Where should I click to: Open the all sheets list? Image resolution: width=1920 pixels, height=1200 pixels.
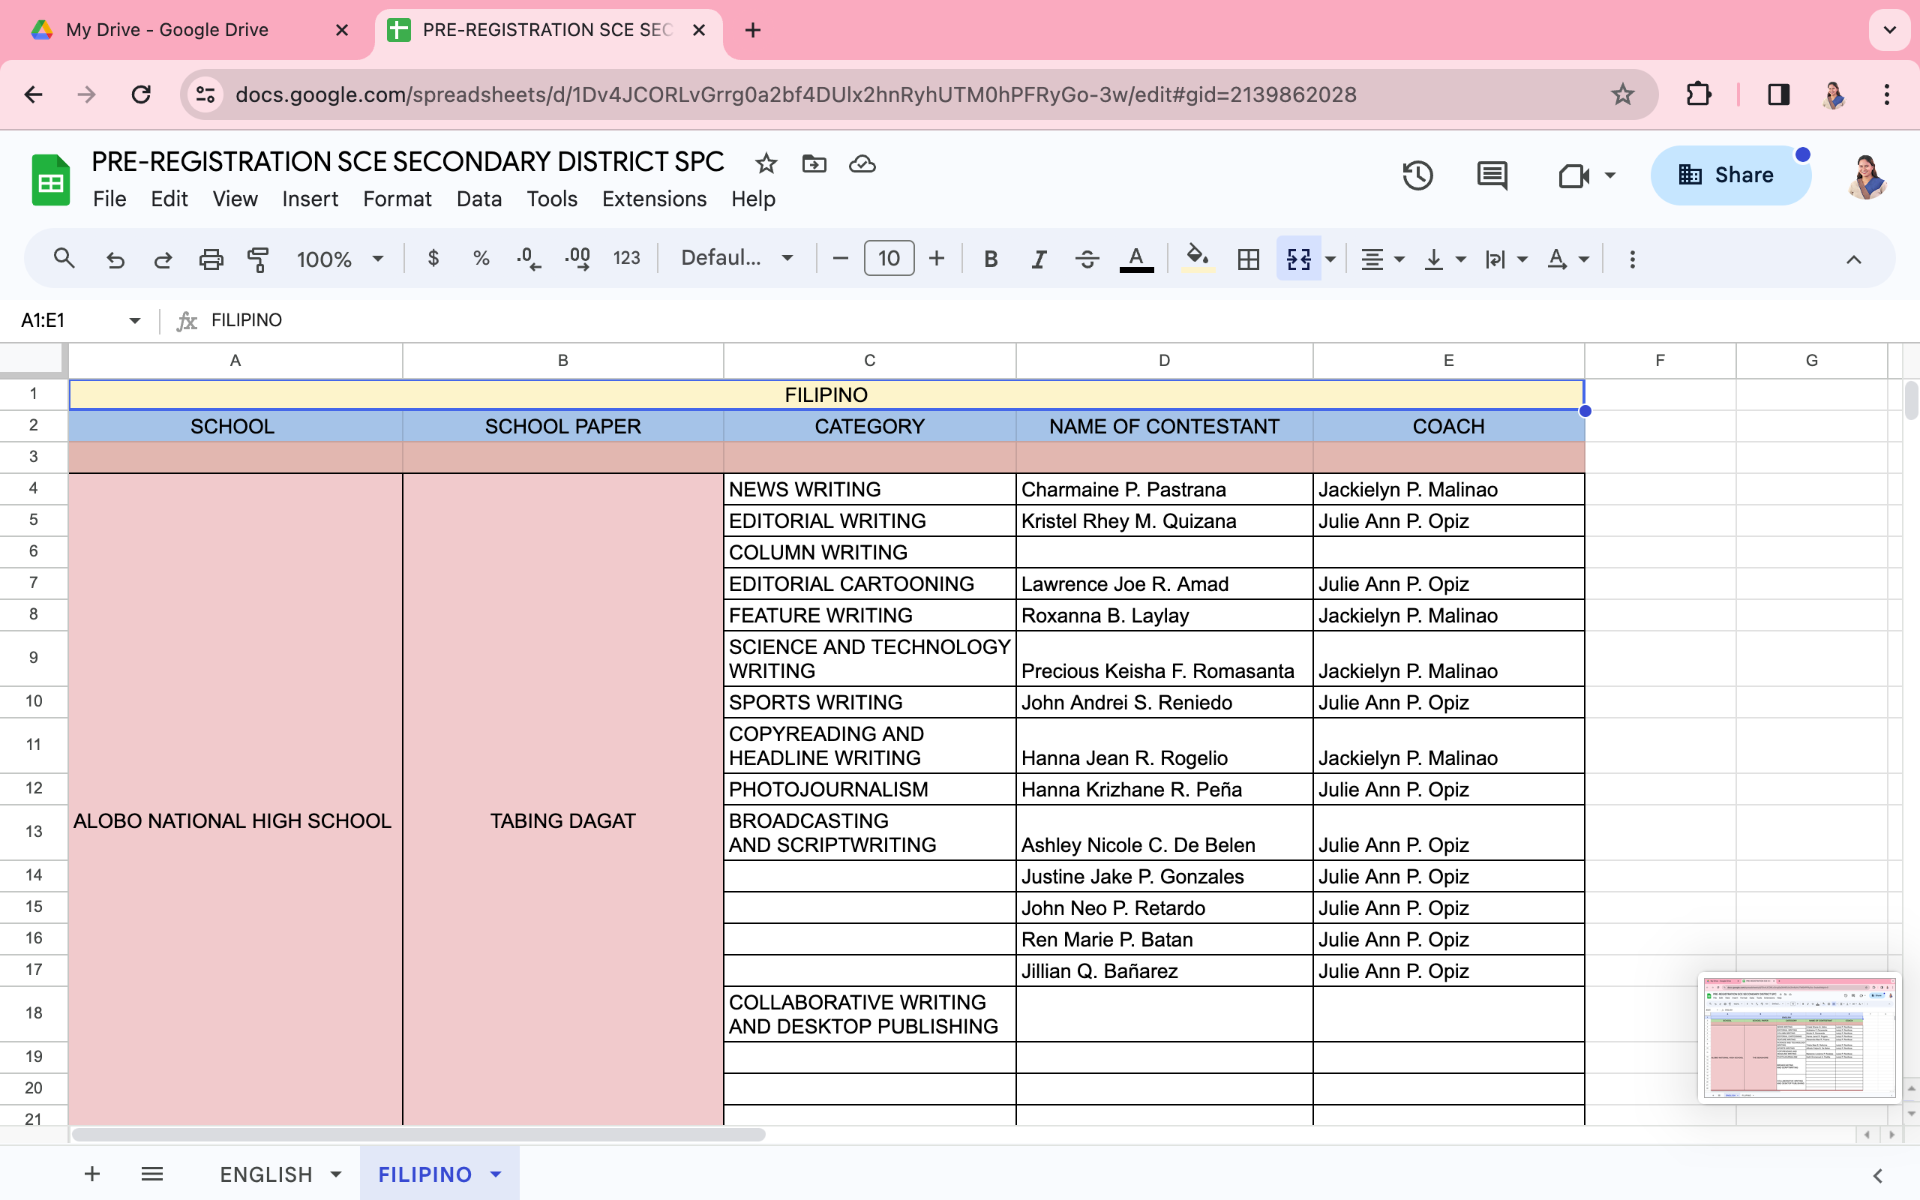[151, 1174]
